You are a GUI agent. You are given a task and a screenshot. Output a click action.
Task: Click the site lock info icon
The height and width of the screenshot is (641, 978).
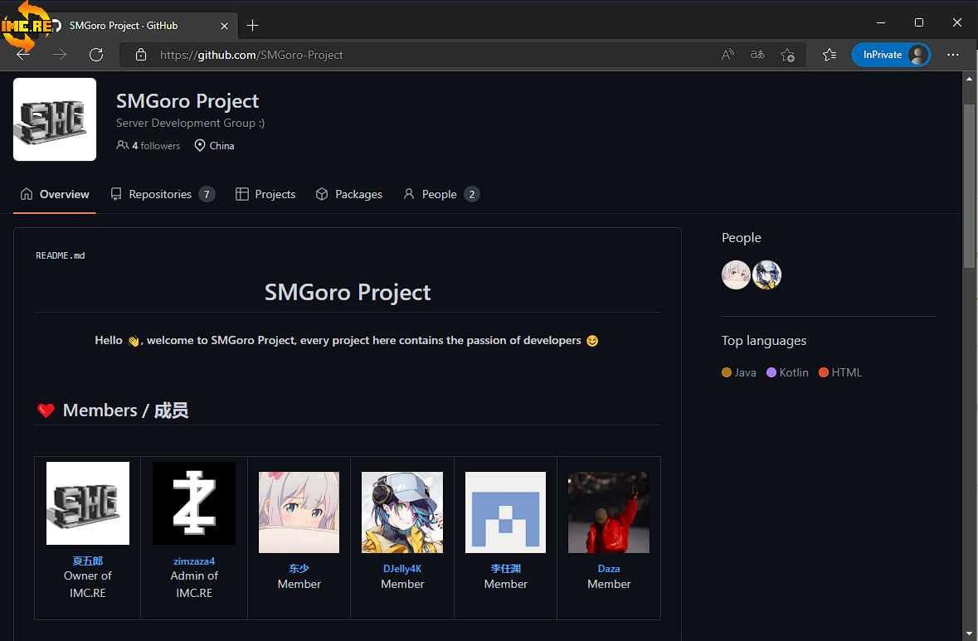point(141,55)
